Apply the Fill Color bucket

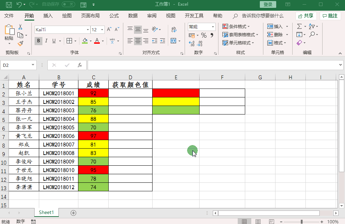tap(85, 41)
